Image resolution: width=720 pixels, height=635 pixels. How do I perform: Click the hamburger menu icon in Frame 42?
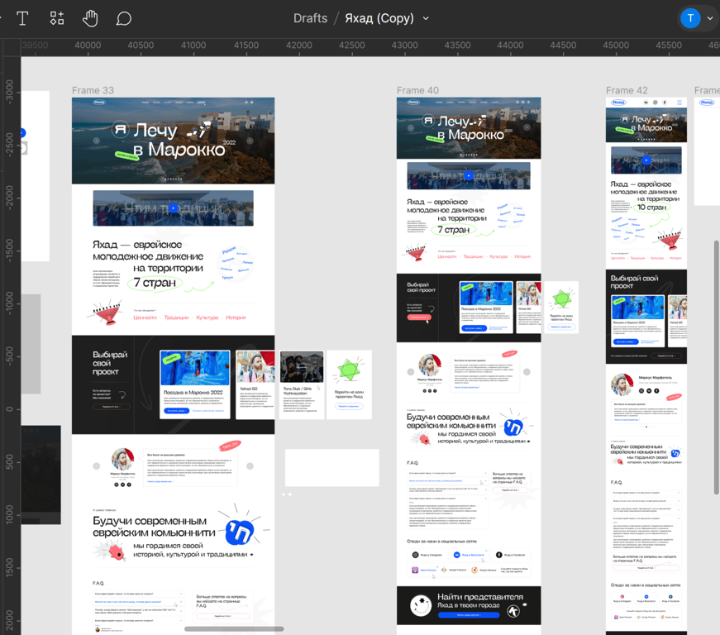coord(679,103)
